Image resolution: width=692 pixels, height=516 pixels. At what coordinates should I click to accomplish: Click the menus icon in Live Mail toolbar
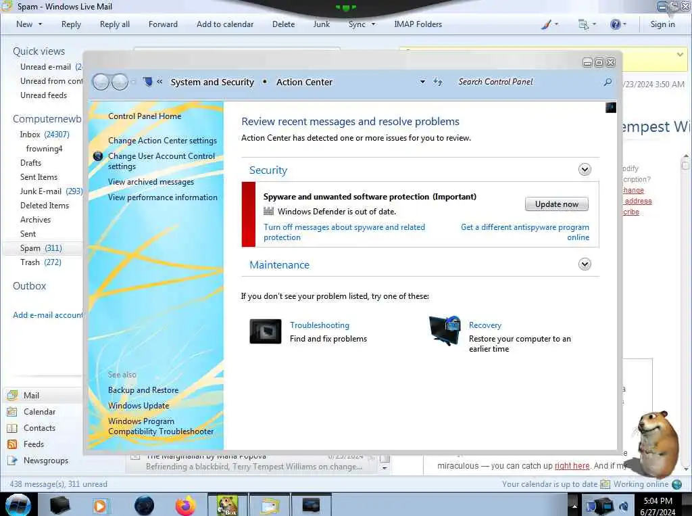point(583,25)
